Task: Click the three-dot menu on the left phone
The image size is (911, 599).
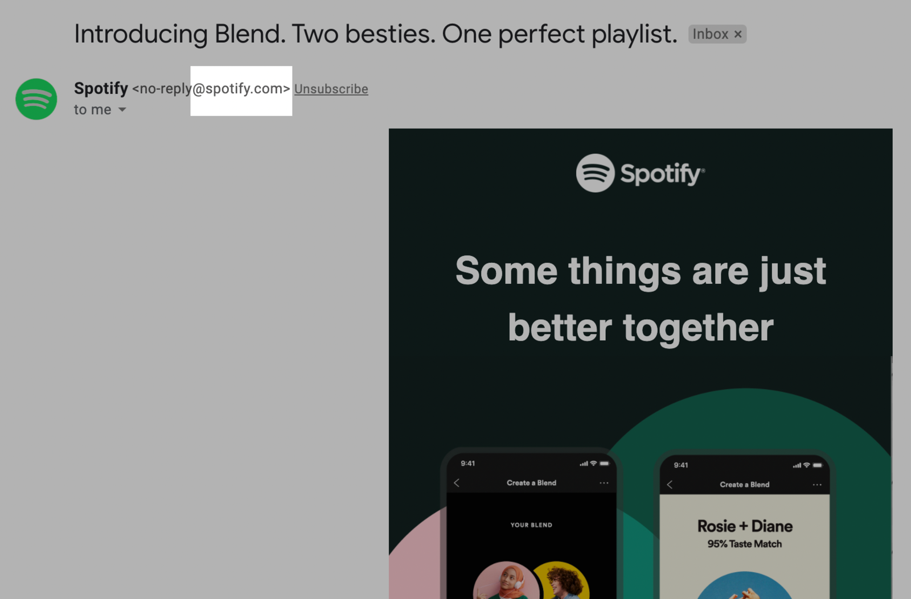Action: click(604, 483)
